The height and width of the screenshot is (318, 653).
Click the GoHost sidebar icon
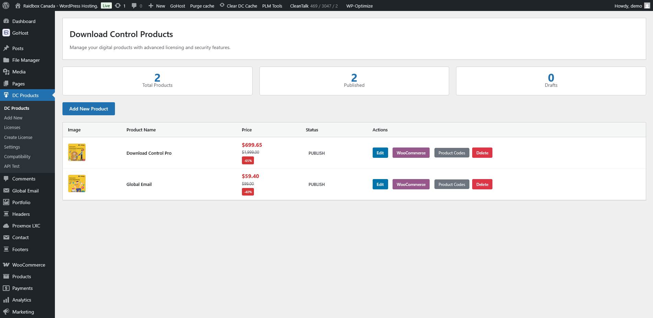6,33
